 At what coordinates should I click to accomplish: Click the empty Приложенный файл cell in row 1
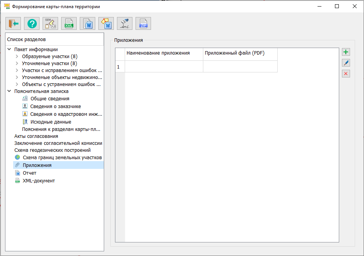tap(240, 67)
